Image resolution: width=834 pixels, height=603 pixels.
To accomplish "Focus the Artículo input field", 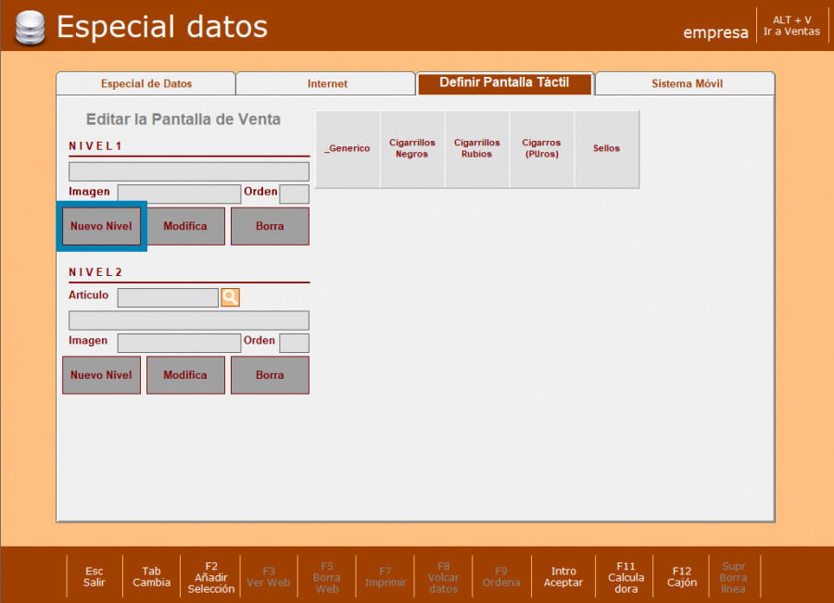I will [x=168, y=297].
